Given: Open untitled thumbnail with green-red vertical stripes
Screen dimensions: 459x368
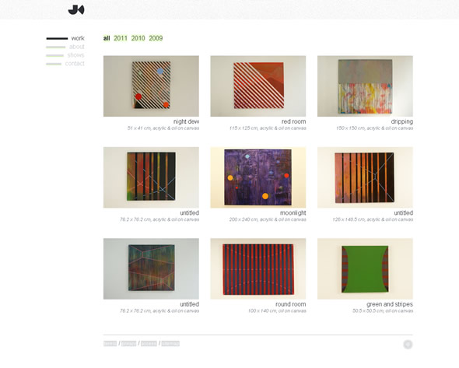Looking at the screenshot, I should coord(151,177).
